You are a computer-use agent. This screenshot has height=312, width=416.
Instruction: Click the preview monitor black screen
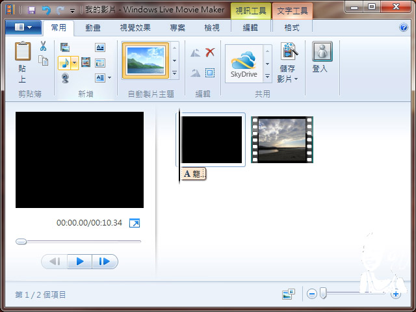pyautogui.click(x=79, y=160)
